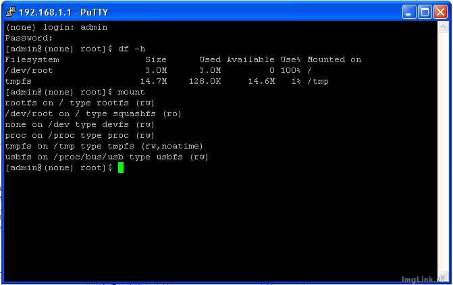Close the PuTTY session window
The width and height of the screenshot is (453, 285).
coord(440,12)
